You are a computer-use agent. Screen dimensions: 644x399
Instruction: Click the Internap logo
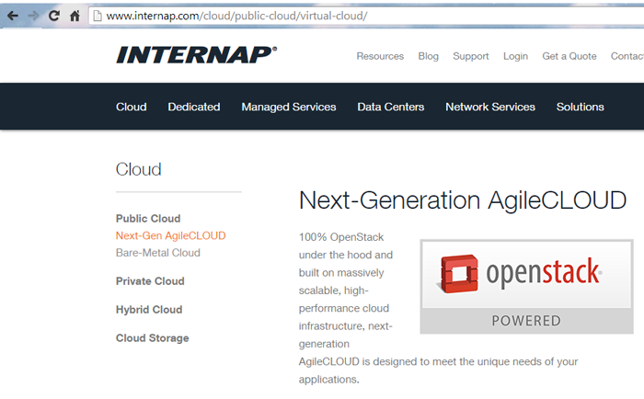click(197, 55)
